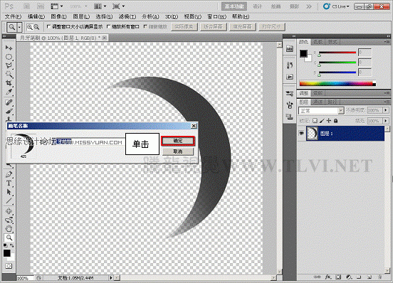The image size is (393, 283).
Task: Select the Pen tool
Action: [9, 174]
